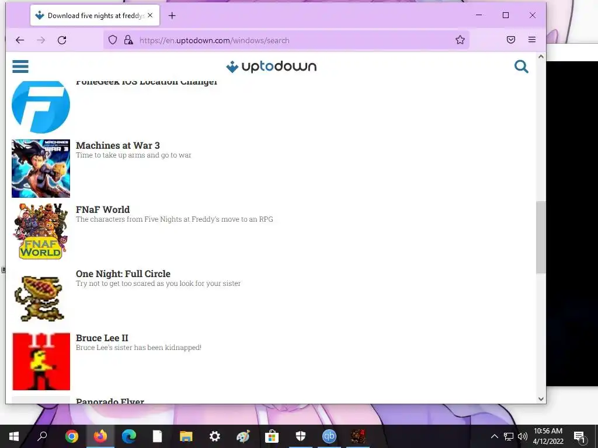Viewport: 598px width, 448px height.
Task: Open tracking protection shield icon
Action: click(x=113, y=40)
